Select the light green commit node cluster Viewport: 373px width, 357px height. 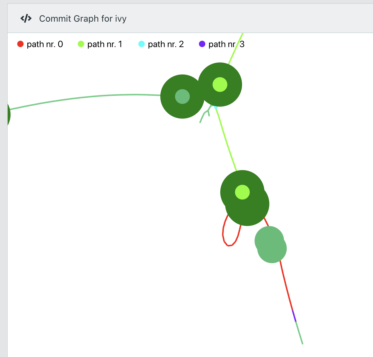(x=271, y=244)
